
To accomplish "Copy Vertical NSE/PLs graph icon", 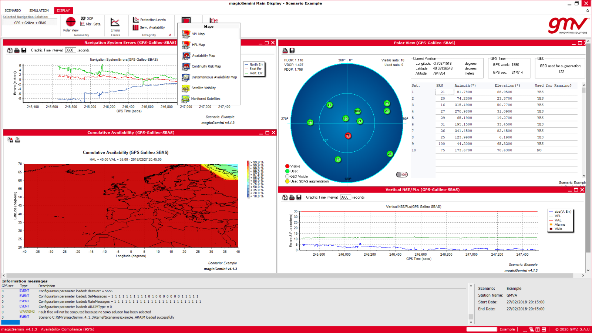I will pos(285,197).
